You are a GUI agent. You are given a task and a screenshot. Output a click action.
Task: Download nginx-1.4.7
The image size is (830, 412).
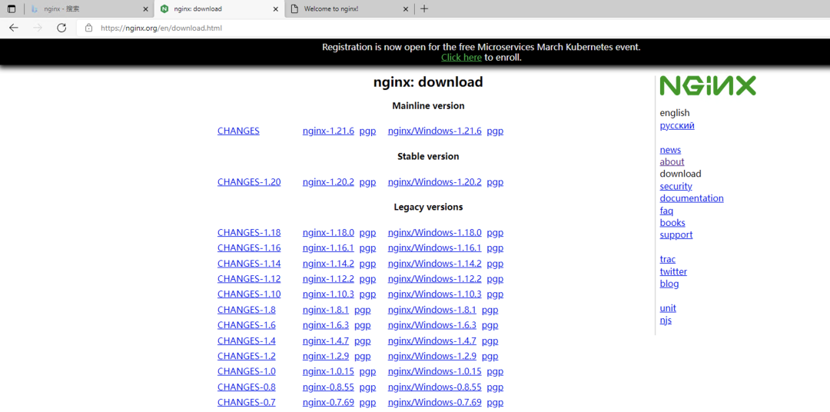tap(326, 341)
